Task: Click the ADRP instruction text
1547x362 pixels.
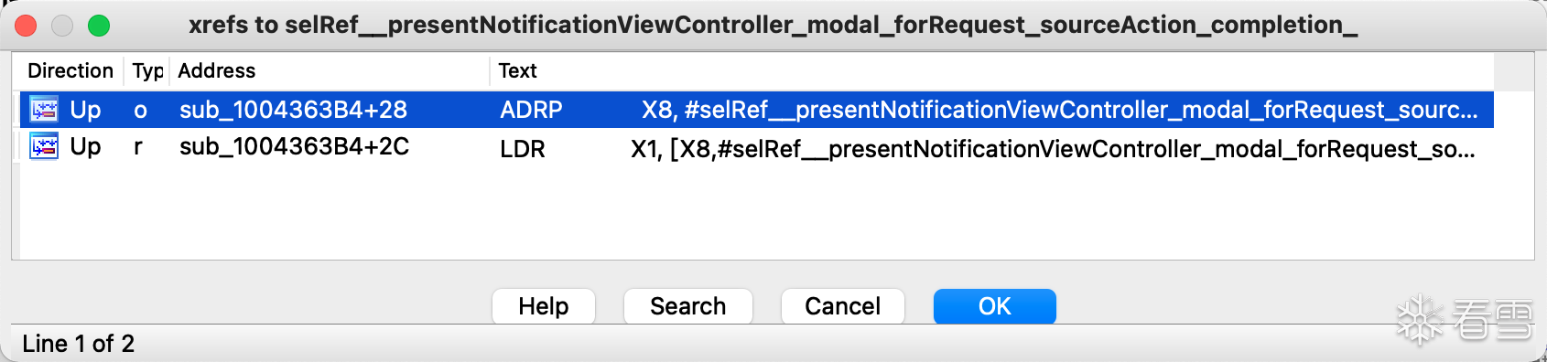Action: (531, 110)
